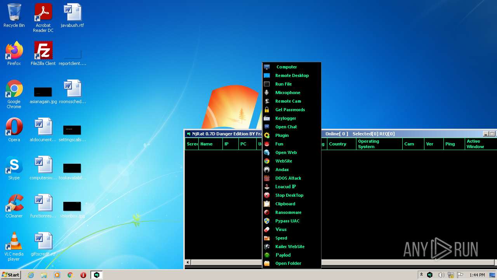Click the Online[ 0 ] status text
497x280 pixels.
point(337,134)
